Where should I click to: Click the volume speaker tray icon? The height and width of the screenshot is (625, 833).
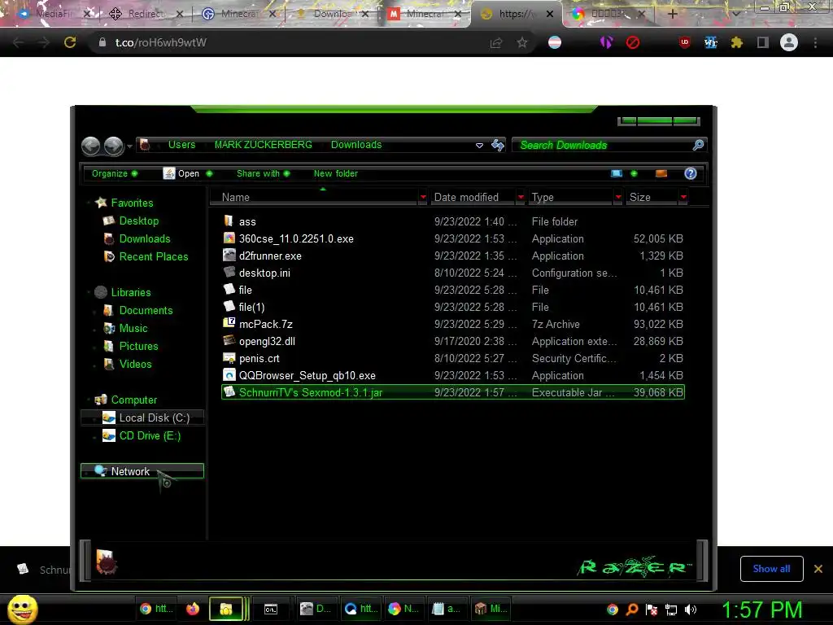pyautogui.click(x=690, y=610)
